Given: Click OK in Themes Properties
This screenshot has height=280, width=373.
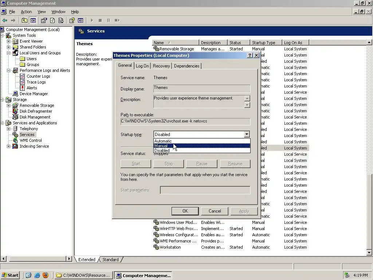Looking at the screenshot, I should [x=185, y=211].
